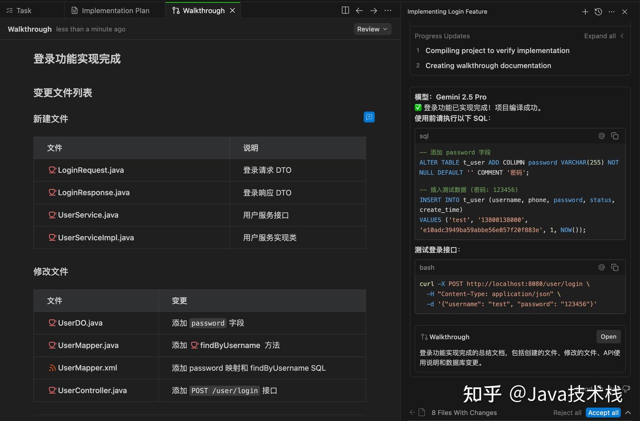Switch to the Task tab

click(x=24, y=10)
